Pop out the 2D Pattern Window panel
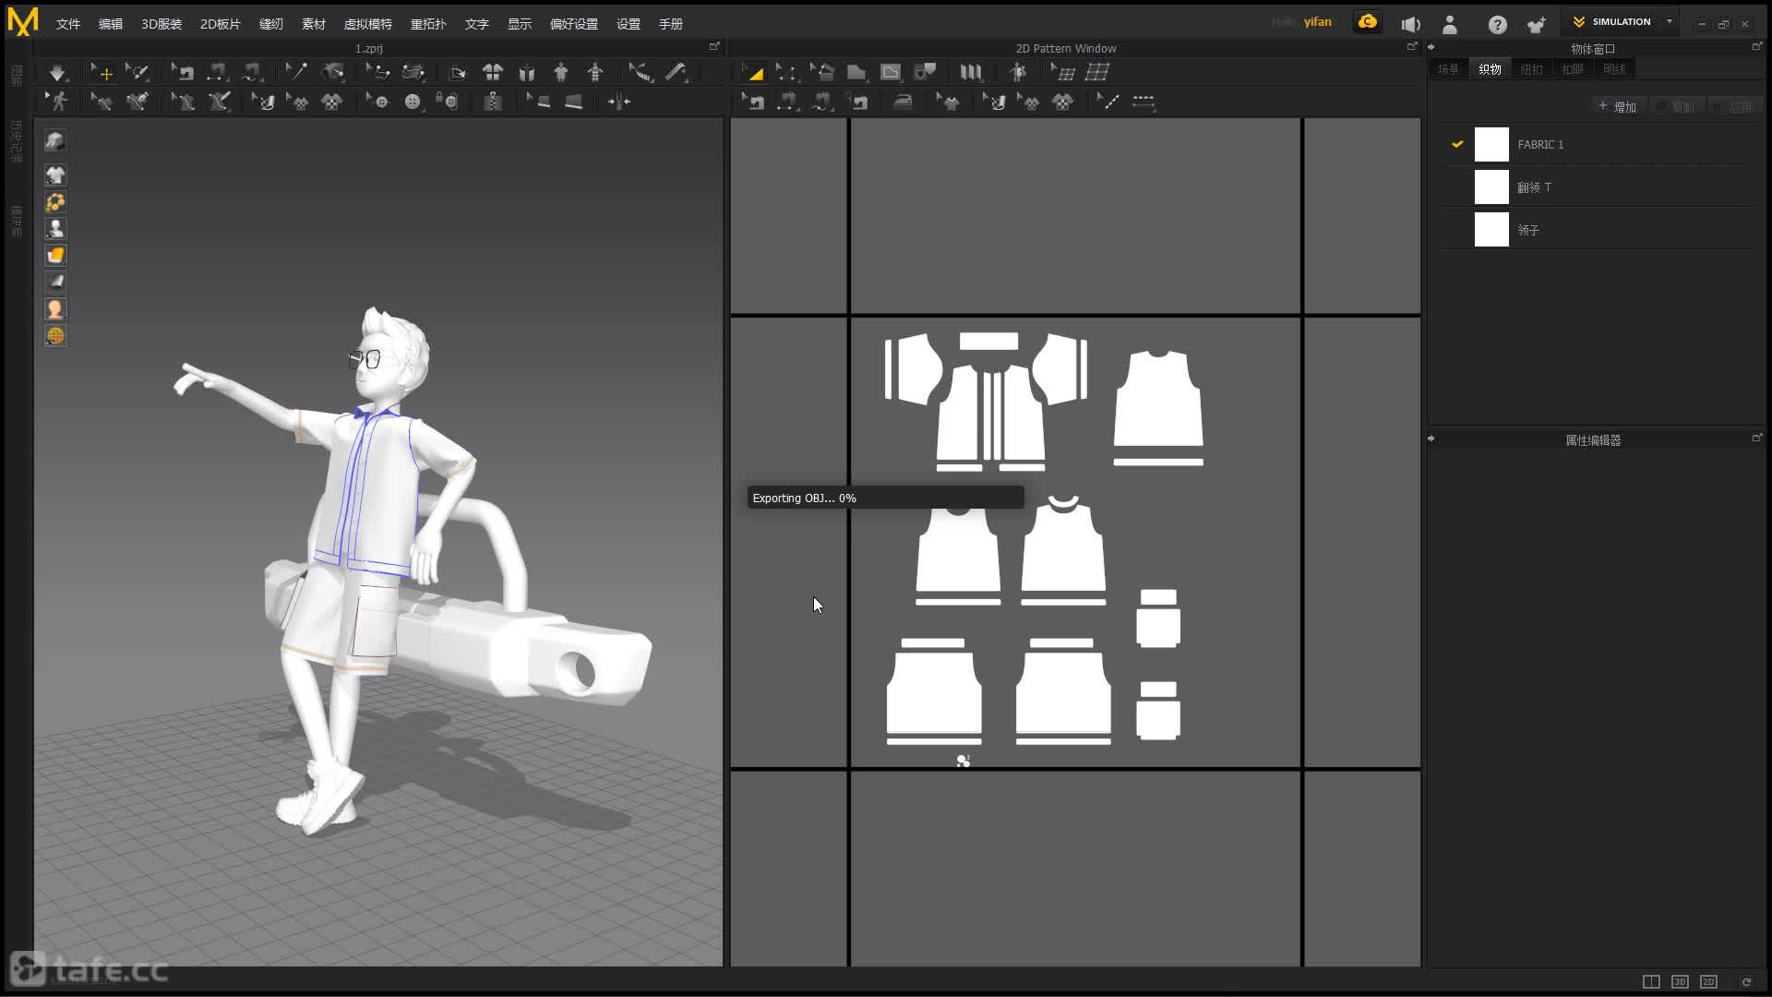Screen dimensions: 1772x997 point(1411,46)
